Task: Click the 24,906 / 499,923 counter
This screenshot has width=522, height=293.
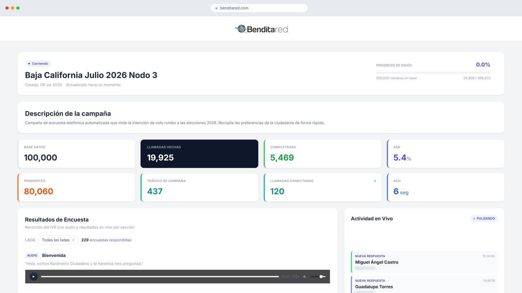Action: pyautogui.click(x=477, y=78)
